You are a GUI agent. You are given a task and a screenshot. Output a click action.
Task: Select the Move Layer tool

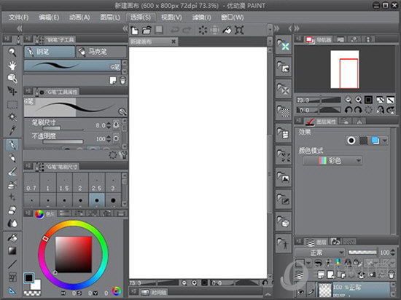point(12,91)
